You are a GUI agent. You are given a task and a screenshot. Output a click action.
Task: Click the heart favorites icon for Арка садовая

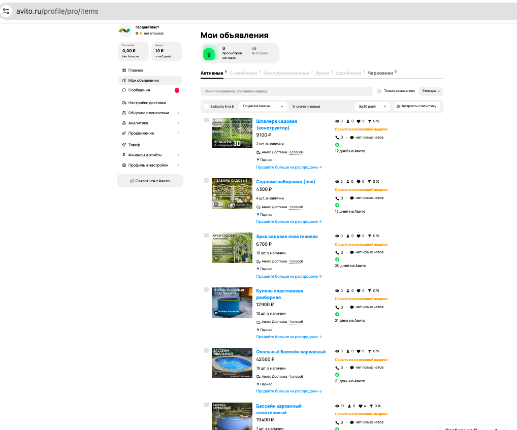(359, 236)
